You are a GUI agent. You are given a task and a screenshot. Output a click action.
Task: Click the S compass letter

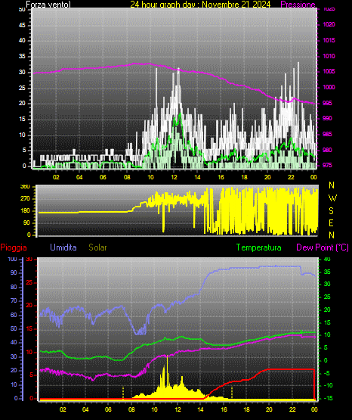pos(331,211)
